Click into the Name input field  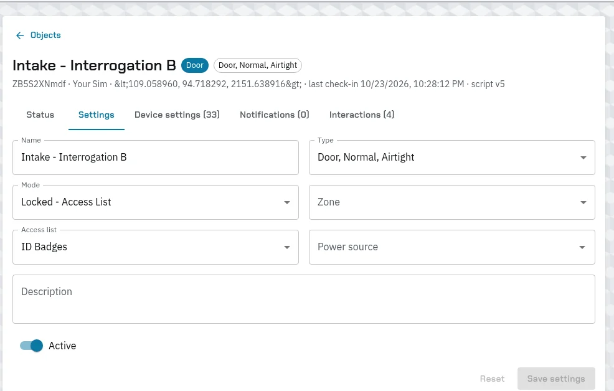[x=156, y=158]
